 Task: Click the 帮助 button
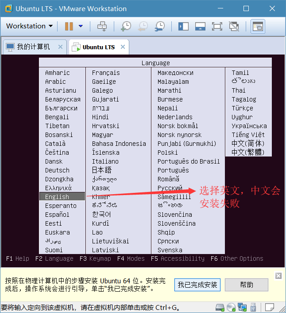(x=247, y=285)
